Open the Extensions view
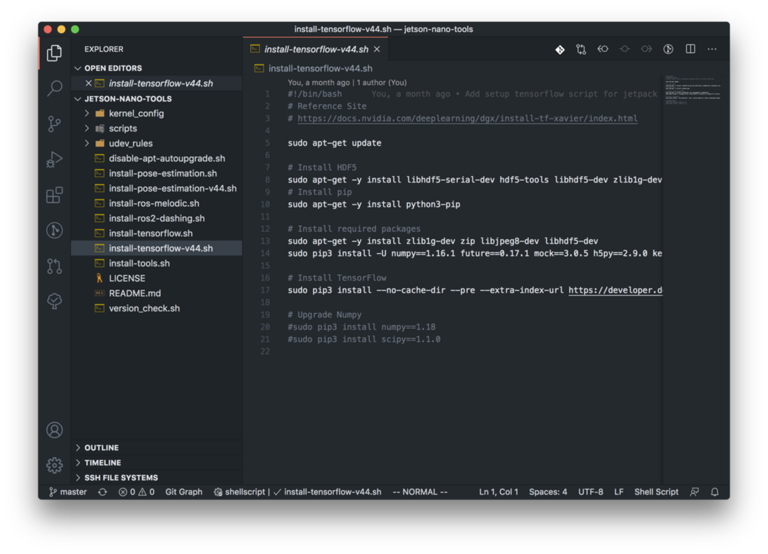768x554 pixels. 54,195
